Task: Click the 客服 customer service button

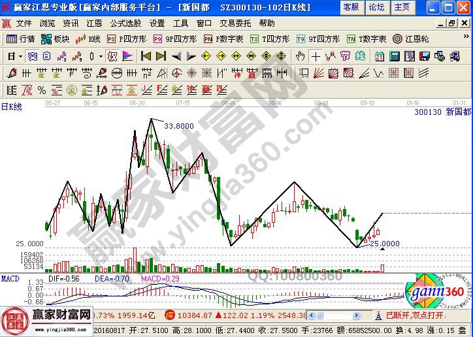Action: coord(351,7)
